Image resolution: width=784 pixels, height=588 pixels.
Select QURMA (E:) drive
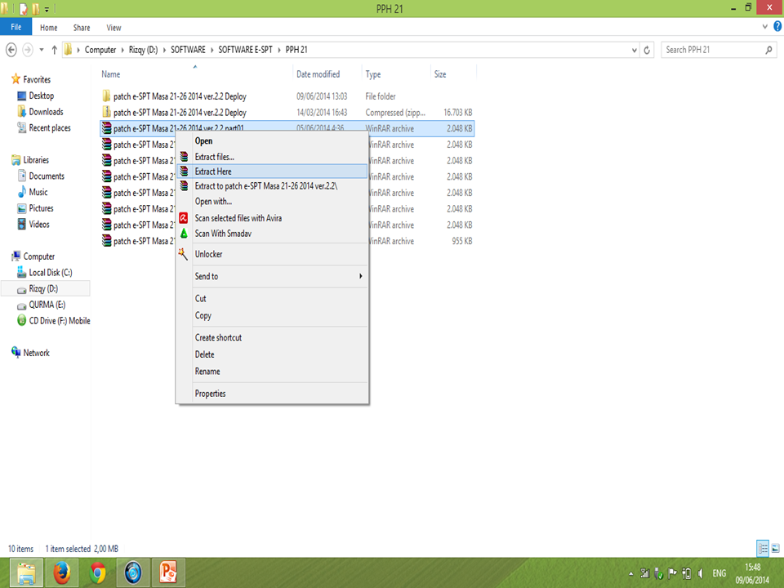click(47, 305)
